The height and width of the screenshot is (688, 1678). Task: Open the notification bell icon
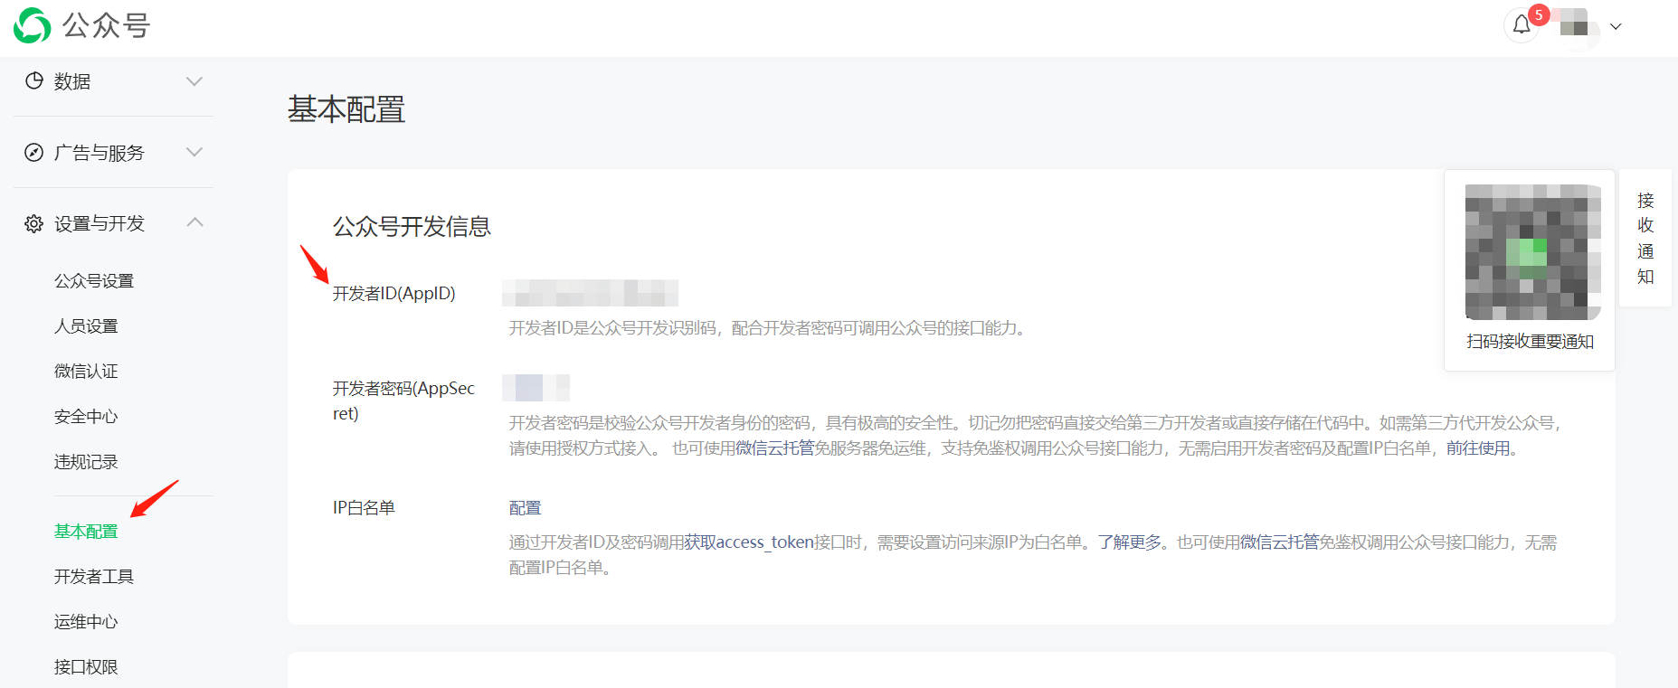[1522, 25]
